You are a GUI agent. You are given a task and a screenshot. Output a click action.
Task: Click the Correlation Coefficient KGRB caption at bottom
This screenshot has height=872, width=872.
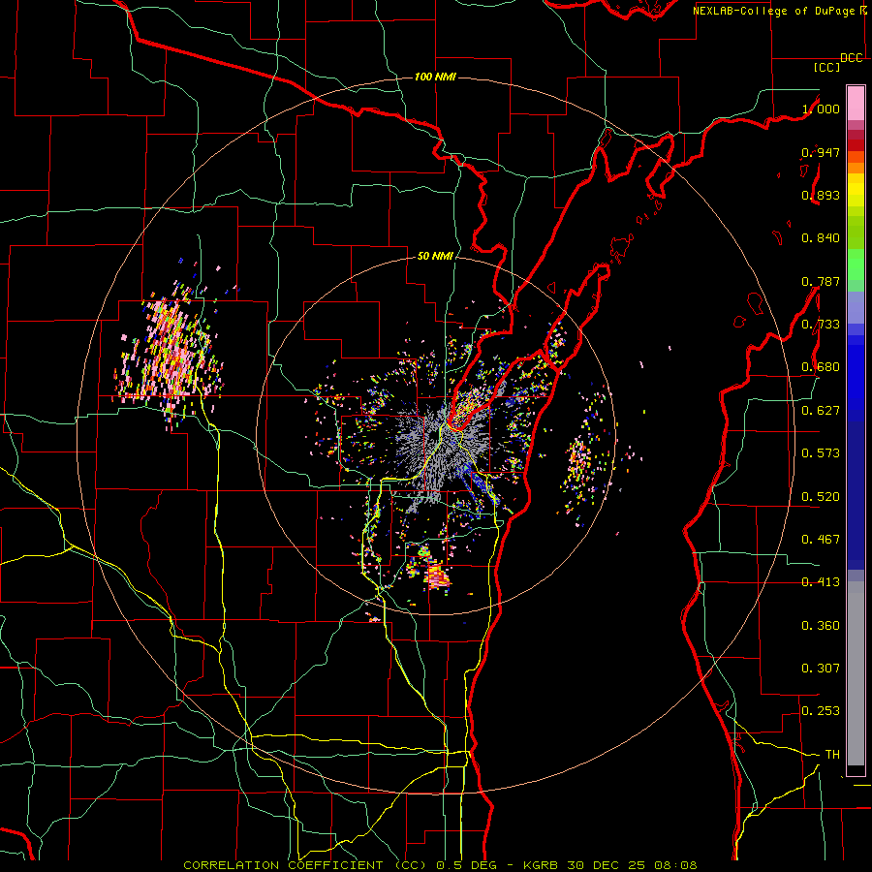point(440,865)
